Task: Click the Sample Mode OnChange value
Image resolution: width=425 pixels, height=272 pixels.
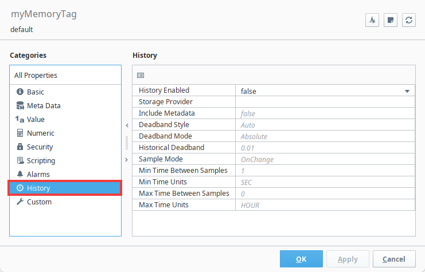Action: pos(325,159)
